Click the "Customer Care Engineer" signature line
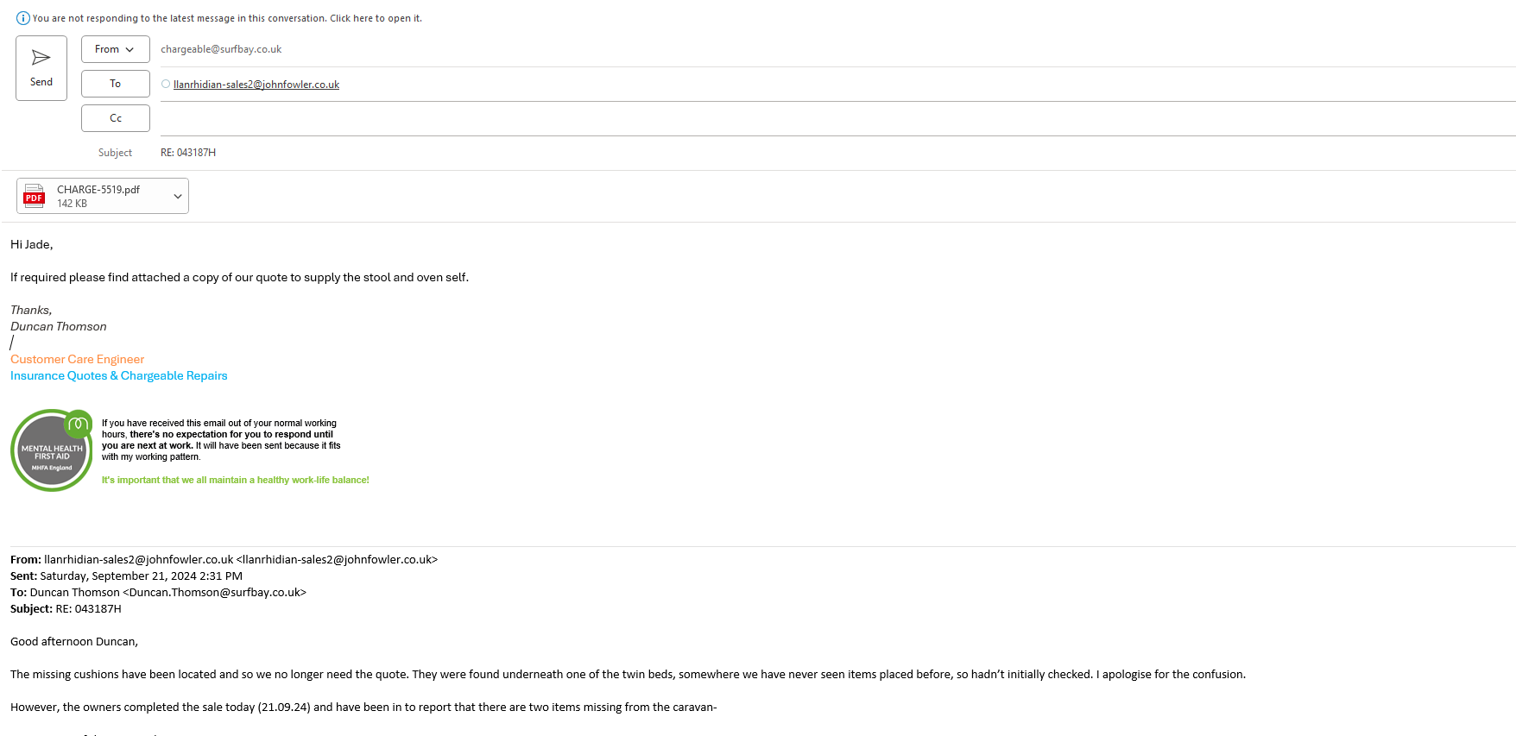This screenshot has height=736, width=1516. [x=77, y=360]
